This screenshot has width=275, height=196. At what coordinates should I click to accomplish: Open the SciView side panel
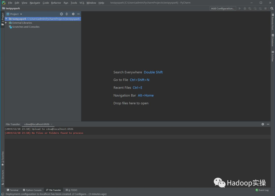click(272, 56)
